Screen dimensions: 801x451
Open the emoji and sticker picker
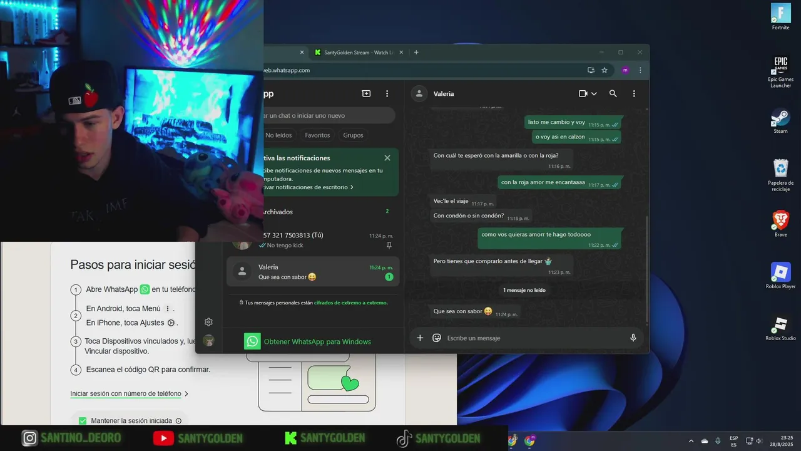coord(437,338)
